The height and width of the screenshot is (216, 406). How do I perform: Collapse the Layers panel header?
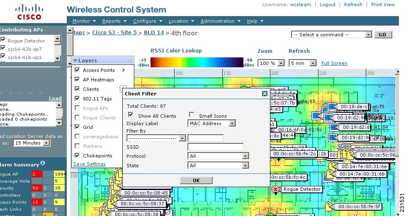pos(103,60)
